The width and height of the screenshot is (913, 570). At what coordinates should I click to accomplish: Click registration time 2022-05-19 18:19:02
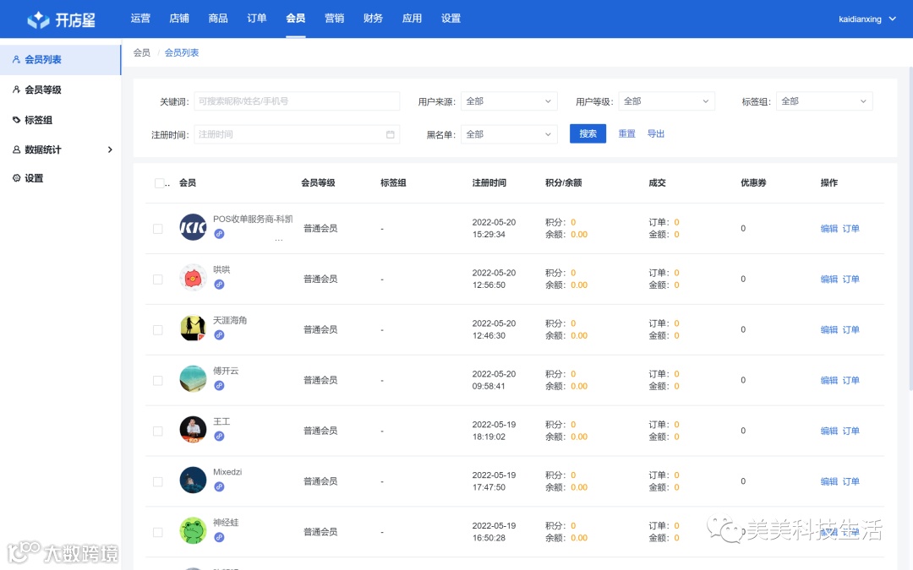[494, 431]
